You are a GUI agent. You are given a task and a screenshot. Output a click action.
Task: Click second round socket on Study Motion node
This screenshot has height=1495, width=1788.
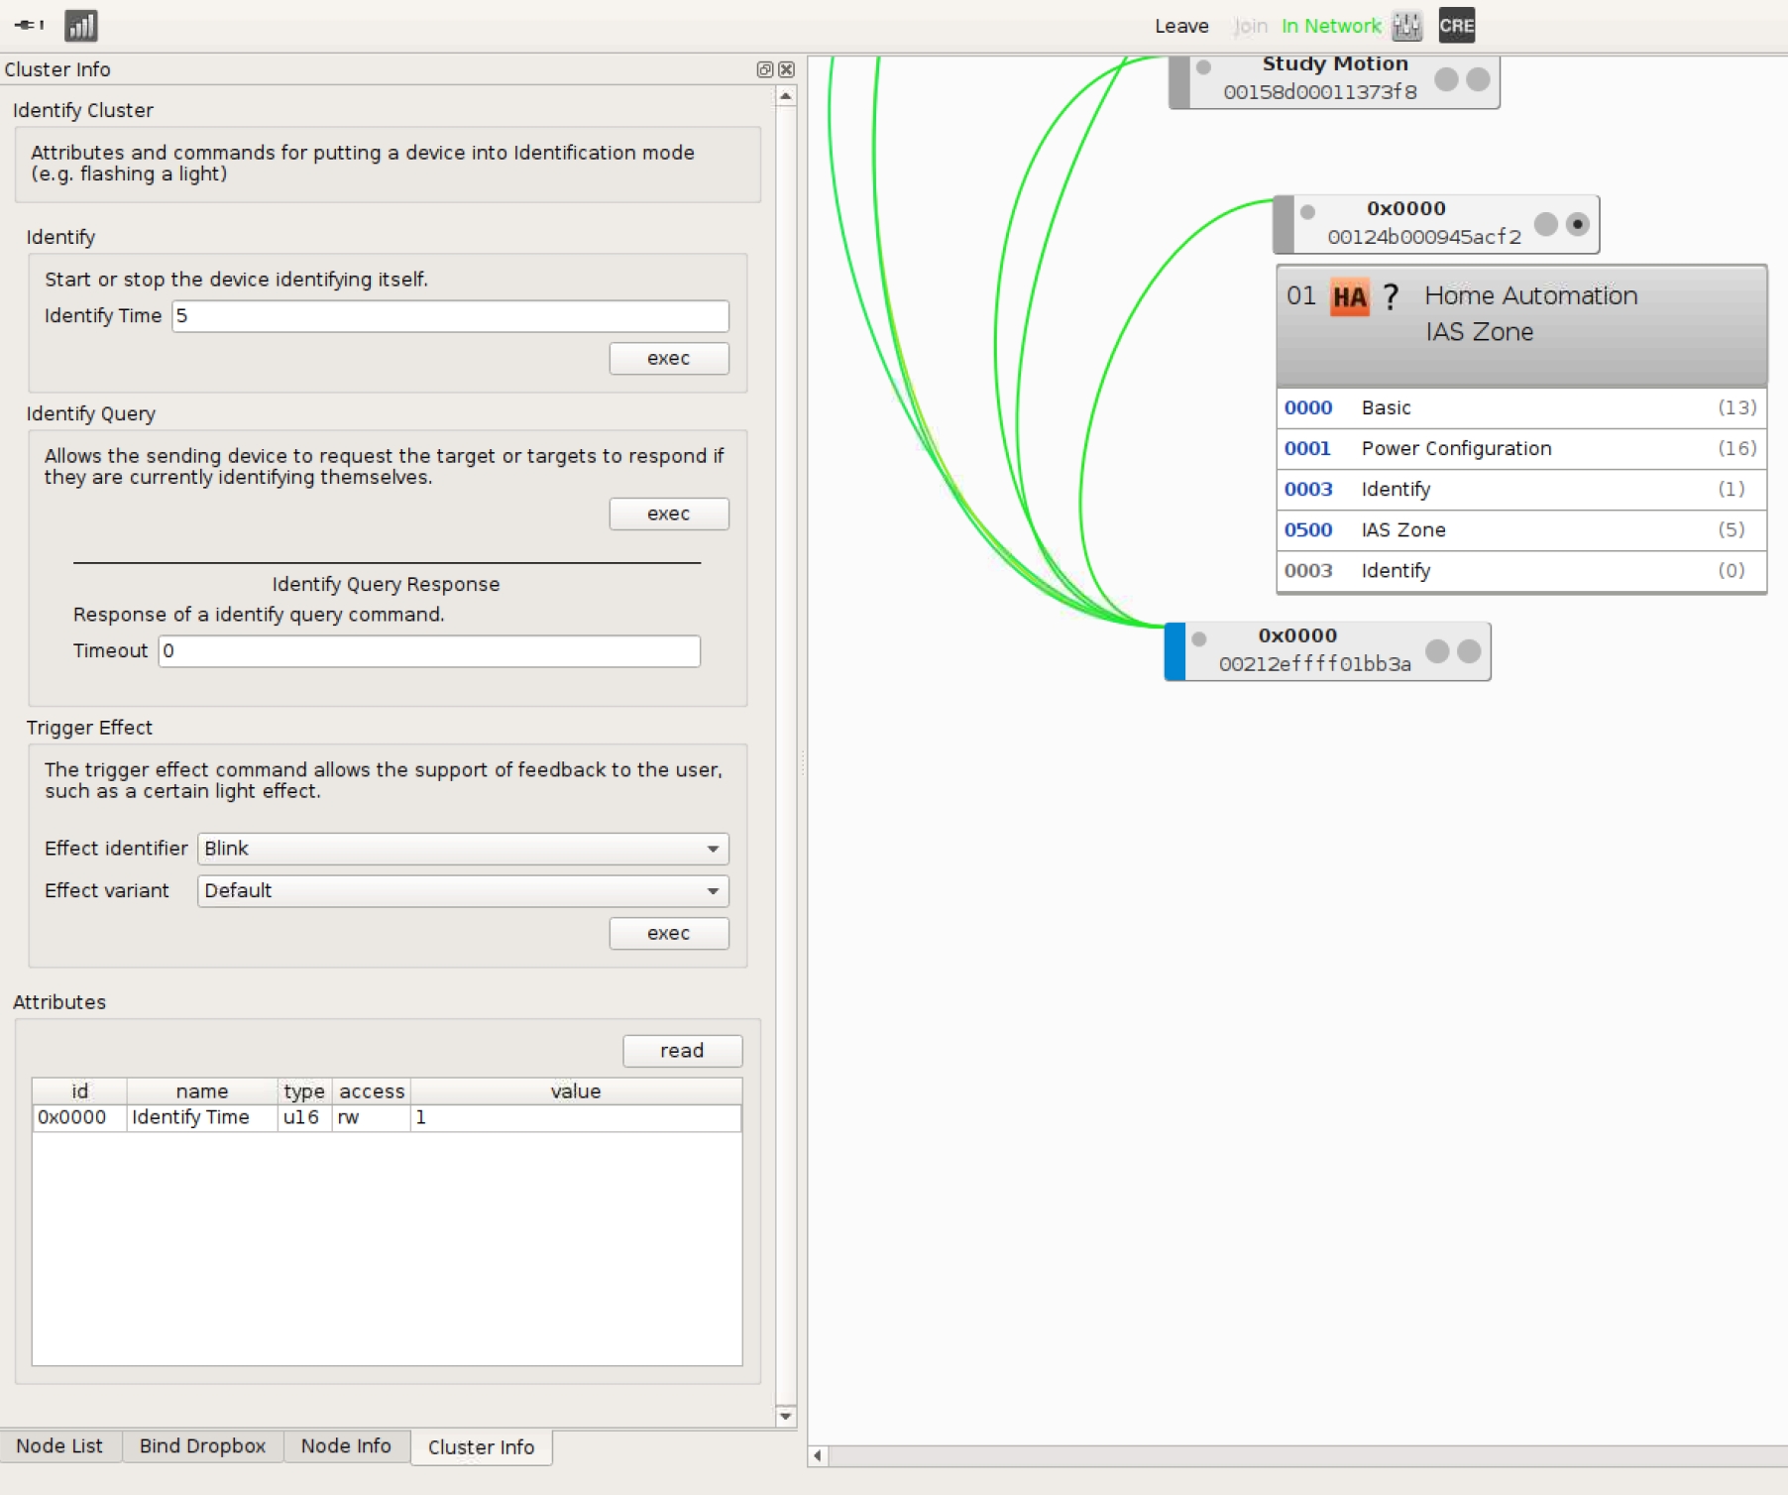1478,79
